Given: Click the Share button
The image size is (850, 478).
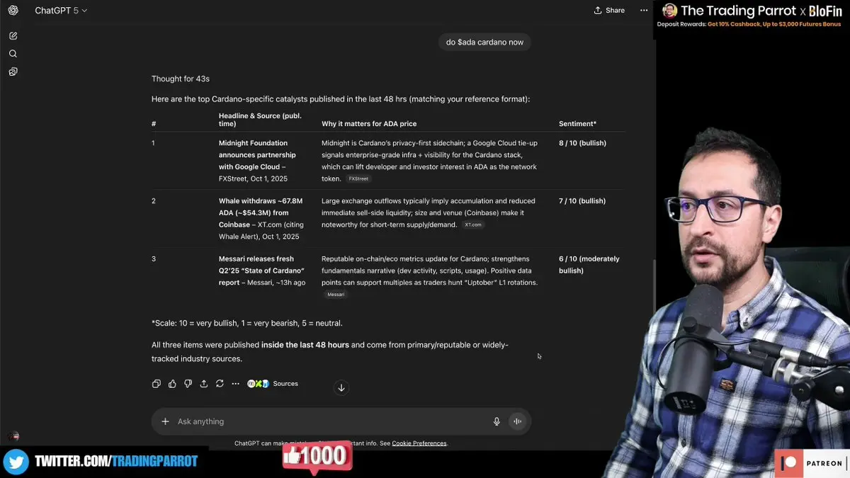Looking at the screenshot, I should (x=609, y=11).
